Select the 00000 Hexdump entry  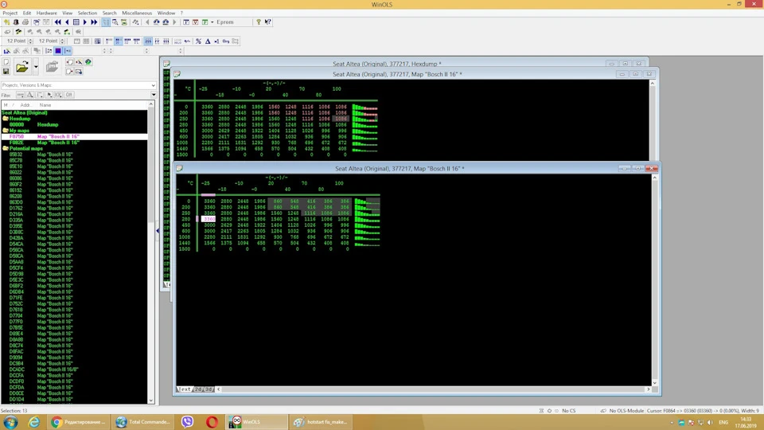coord(74,124)
